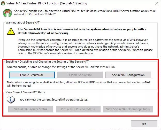Click the yellow warning triangle icon
The image size is (161, 130).
(11, 32)
